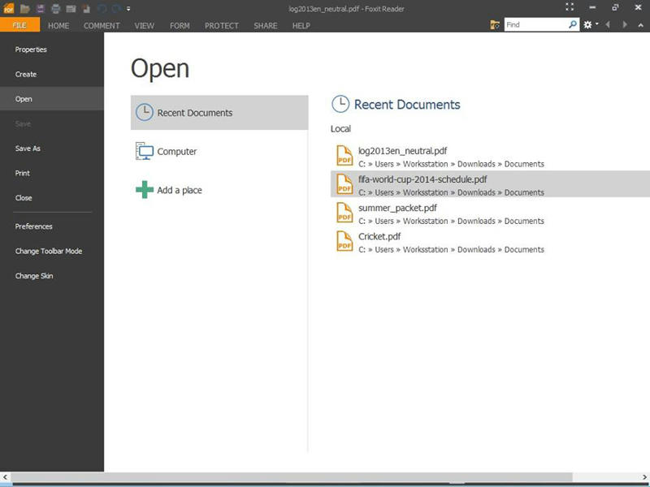
Task: Choose Save As in the sidebar
Action: pos(52,149)
